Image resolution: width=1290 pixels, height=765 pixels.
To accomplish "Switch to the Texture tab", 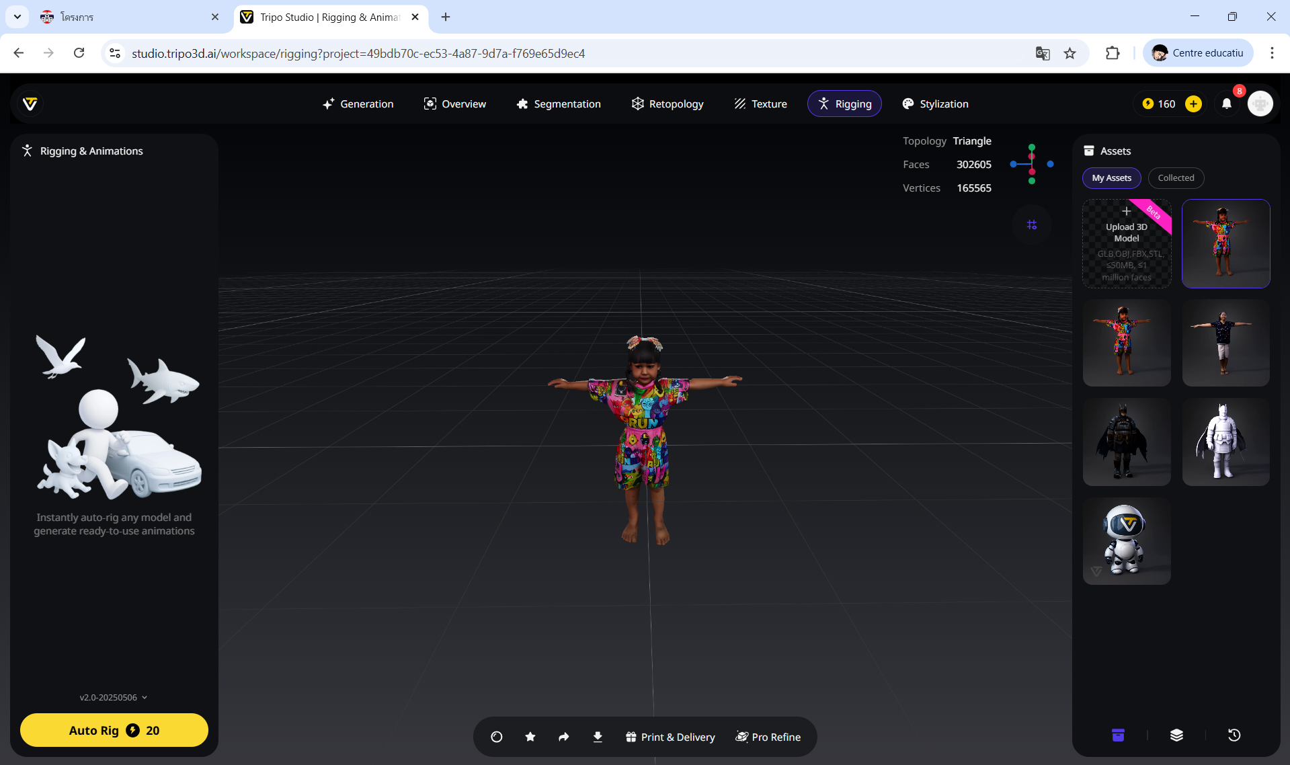I will click(x=760, y=104).
